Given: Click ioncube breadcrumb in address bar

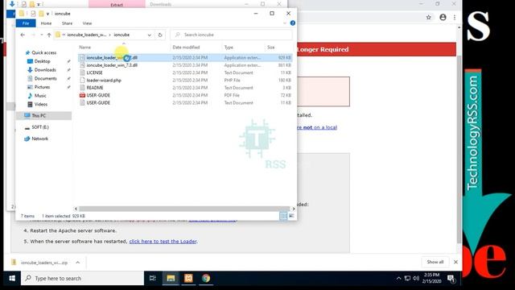Looking at the screenshot, I should tap(122, 35).
